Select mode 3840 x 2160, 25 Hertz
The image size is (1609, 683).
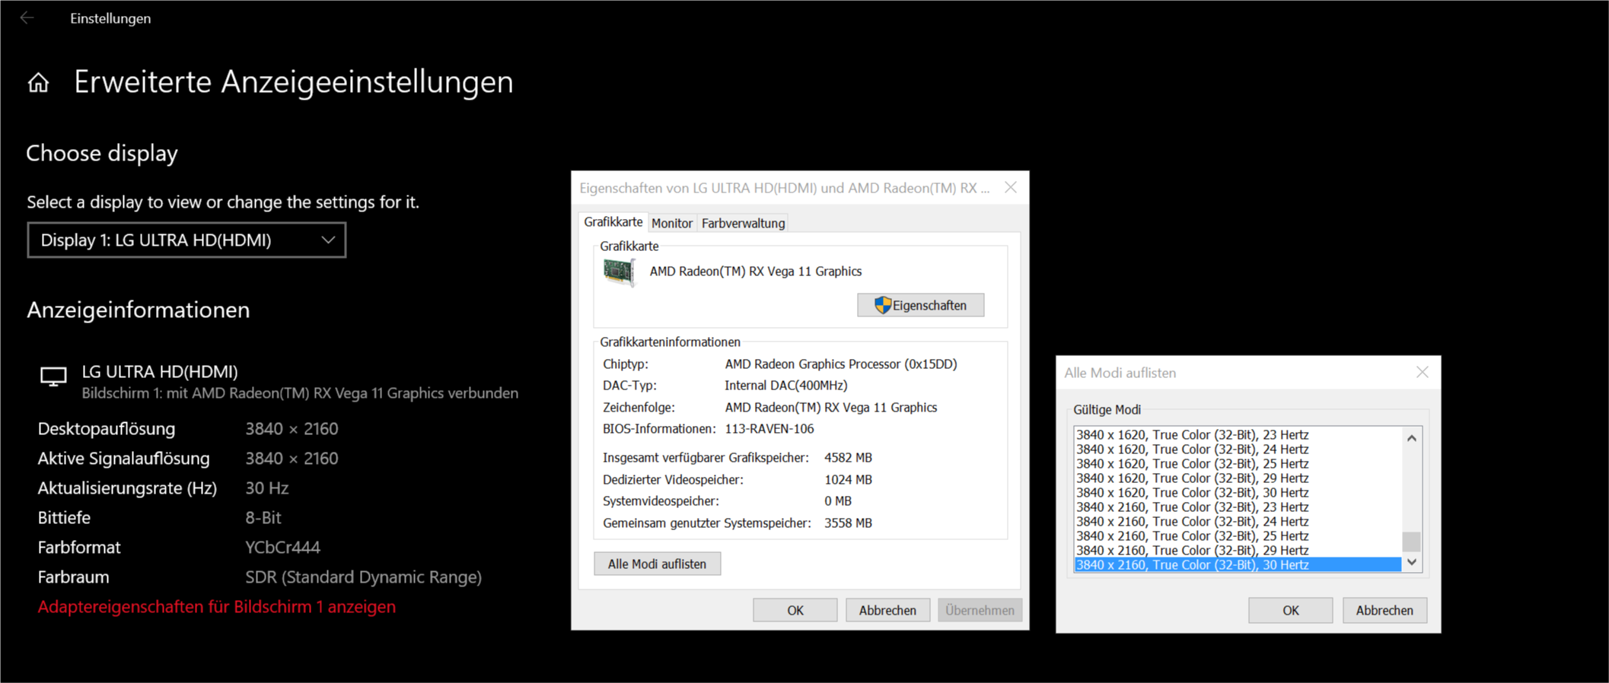click(x=1238, y=536)
